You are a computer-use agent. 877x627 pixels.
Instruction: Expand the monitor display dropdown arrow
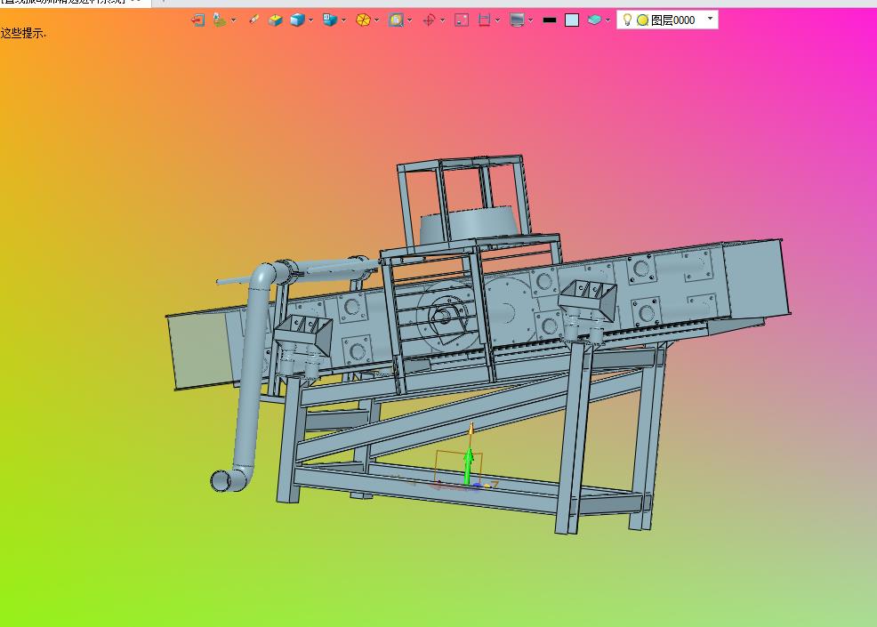(530, 20)
